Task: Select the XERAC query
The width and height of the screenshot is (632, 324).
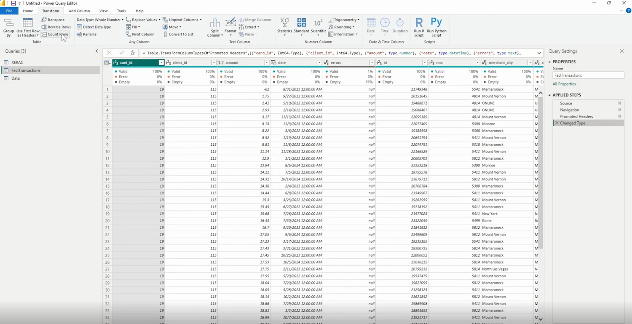Action: (x=51, y=62)
